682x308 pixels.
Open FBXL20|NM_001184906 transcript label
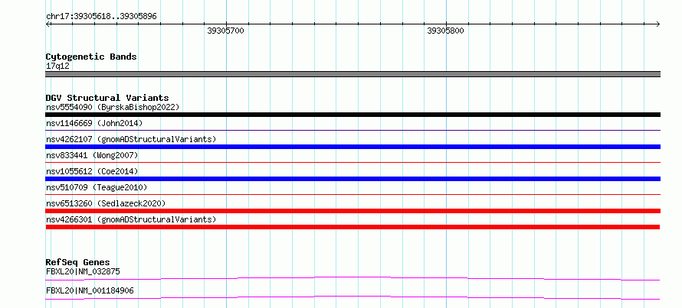pyautogui.click(x=90, y=290)
